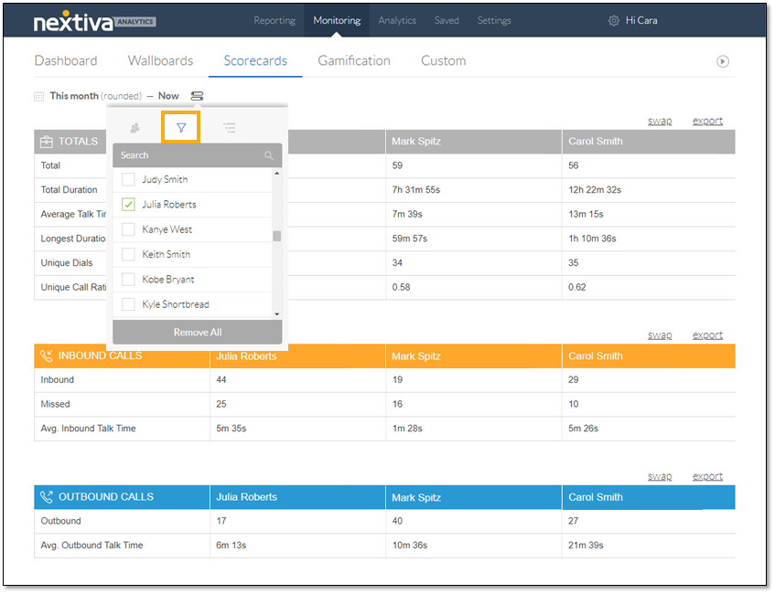Open the This month date range selector
The height and width of the screenshot is (594, 775).
click(95, 96)
